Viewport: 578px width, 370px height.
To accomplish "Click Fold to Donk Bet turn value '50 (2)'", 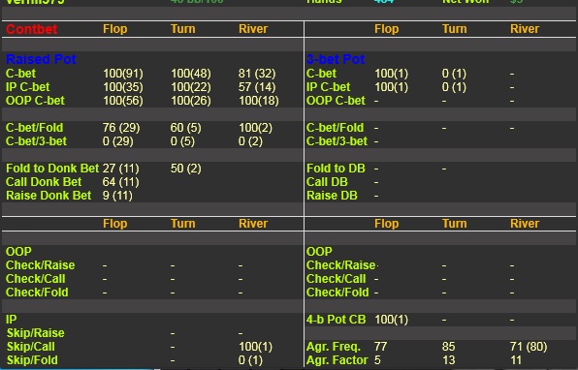I will coord(186,169).
